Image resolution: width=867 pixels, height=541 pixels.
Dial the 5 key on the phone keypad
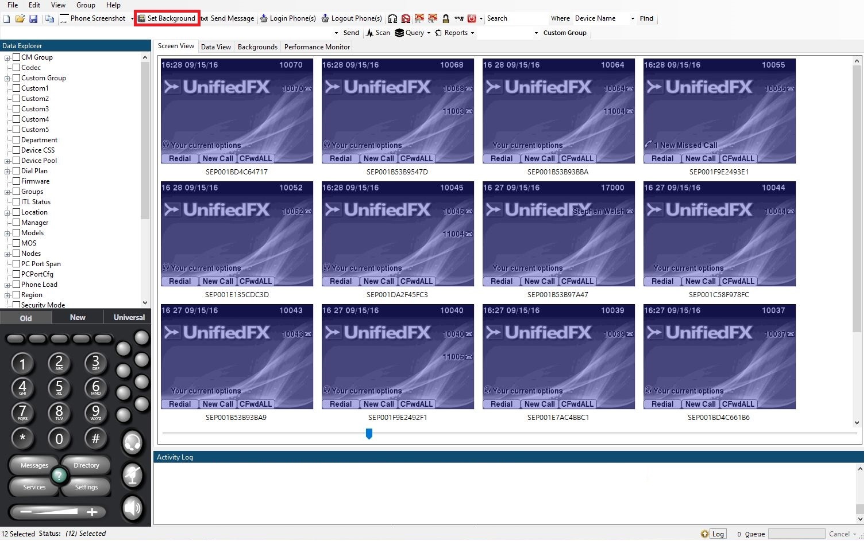click(59, 388)
